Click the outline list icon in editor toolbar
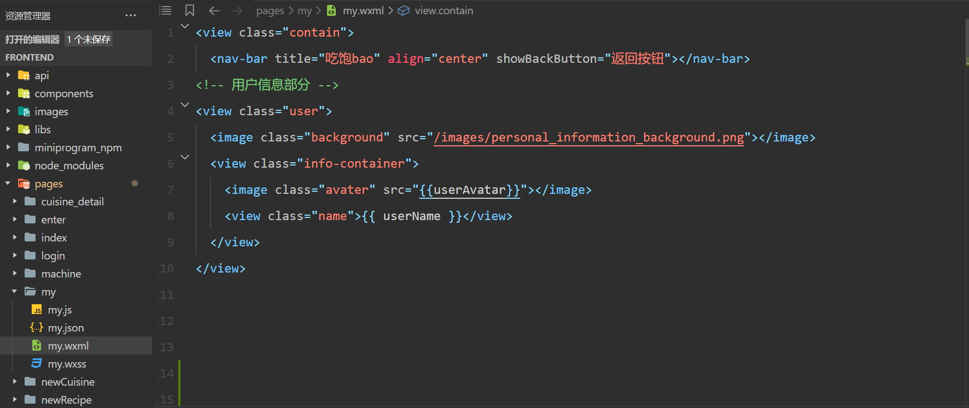969x408 pixels. point(165,10)
